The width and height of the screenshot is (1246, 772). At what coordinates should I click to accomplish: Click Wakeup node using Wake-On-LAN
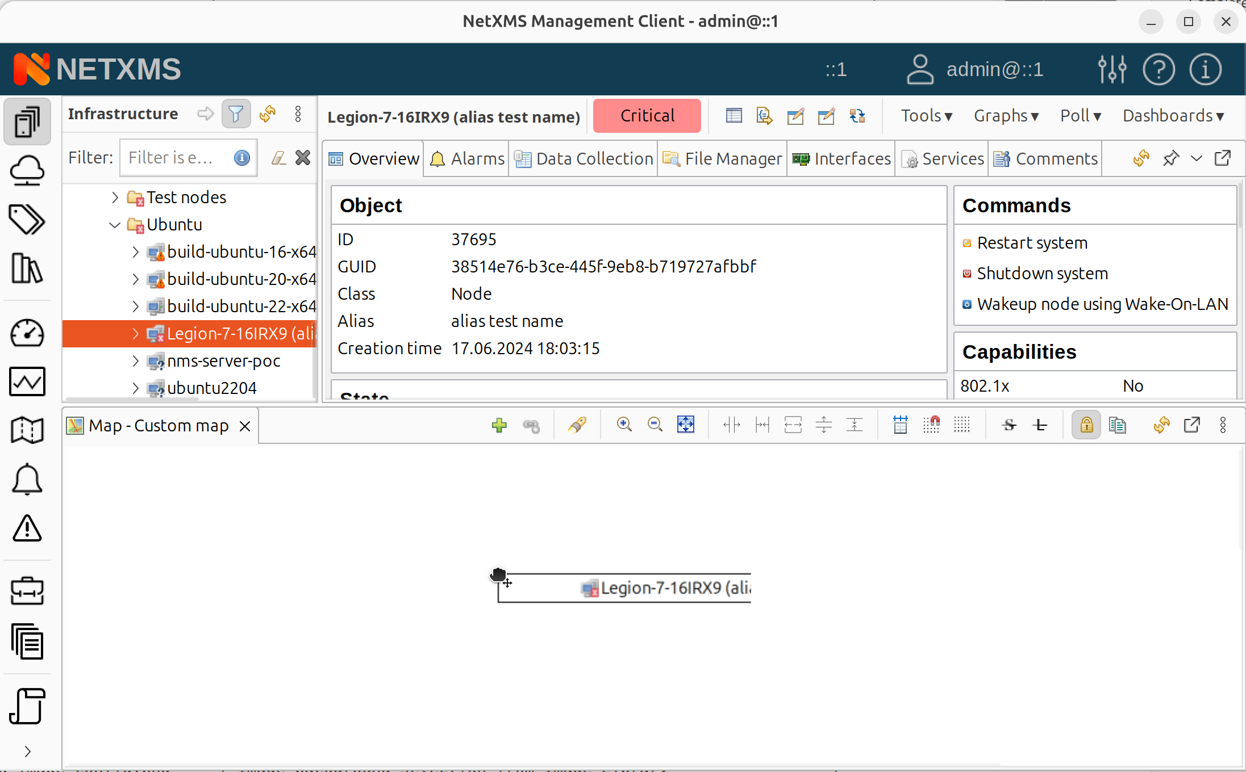(1102, 304)
